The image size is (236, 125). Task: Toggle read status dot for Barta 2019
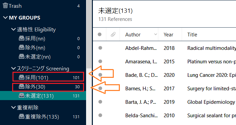pyautogui.click(x=100, y=102)
